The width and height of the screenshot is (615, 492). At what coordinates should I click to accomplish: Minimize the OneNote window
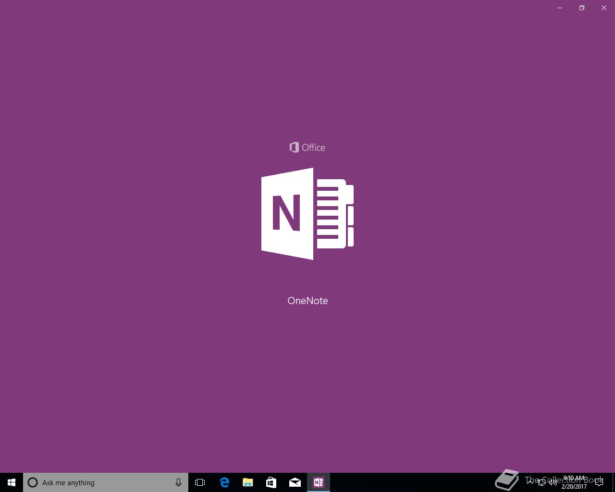click(560, 8)
